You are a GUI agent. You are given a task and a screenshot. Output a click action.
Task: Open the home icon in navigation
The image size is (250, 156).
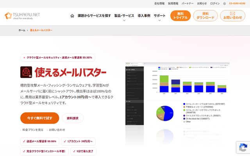point(72,16)
